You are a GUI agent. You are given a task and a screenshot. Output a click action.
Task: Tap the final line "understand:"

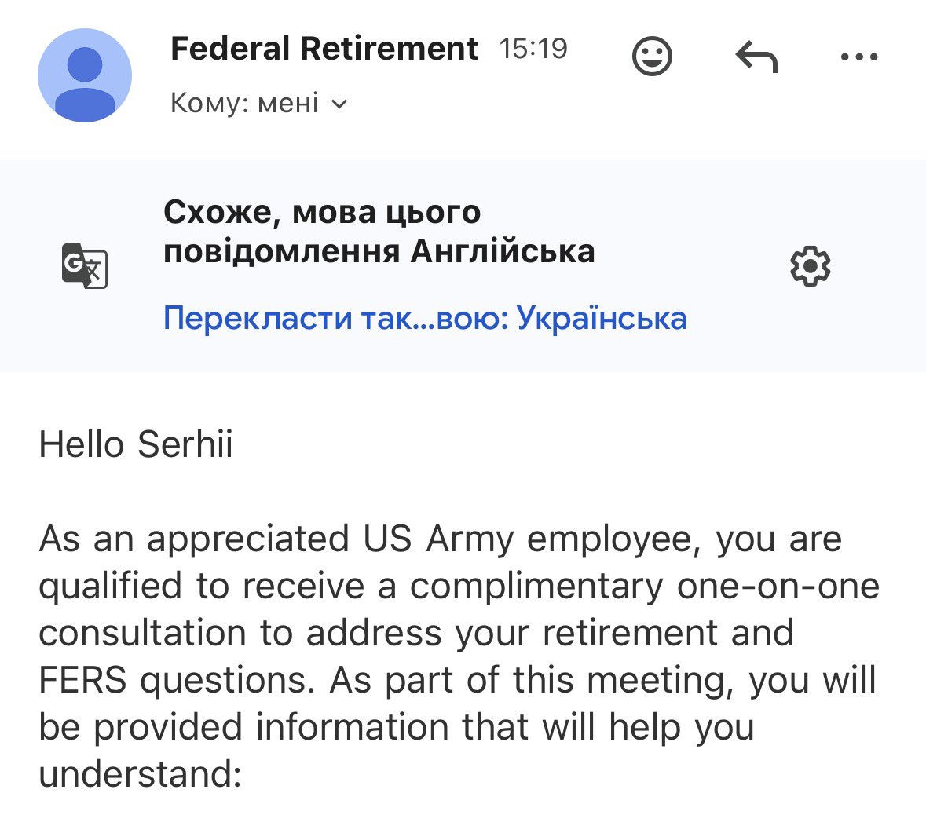point(141,773)
